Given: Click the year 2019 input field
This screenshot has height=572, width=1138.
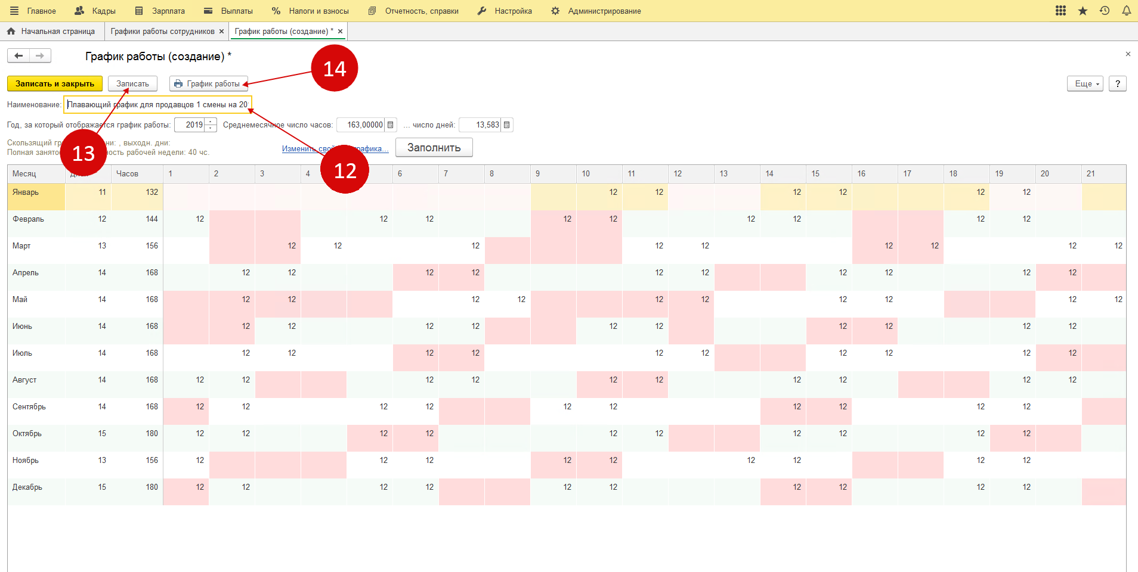Looking at the screenshot, I should point(190,125).
